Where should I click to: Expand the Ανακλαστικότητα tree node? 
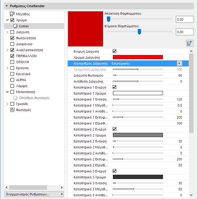click(x=7, y=50)
